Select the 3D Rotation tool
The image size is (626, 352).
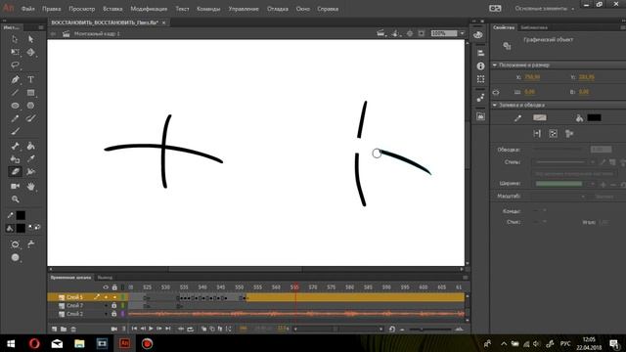click(30, 52)
